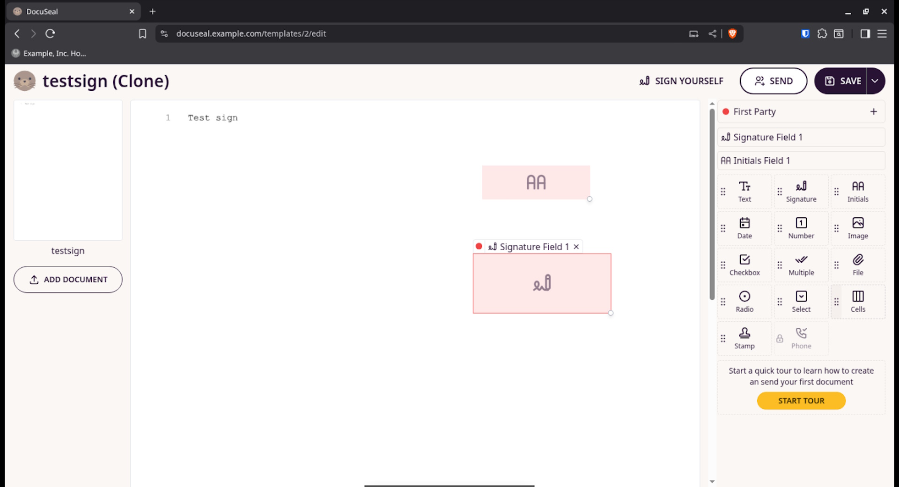Open the Save options dropdown arrow

[875, 81]
